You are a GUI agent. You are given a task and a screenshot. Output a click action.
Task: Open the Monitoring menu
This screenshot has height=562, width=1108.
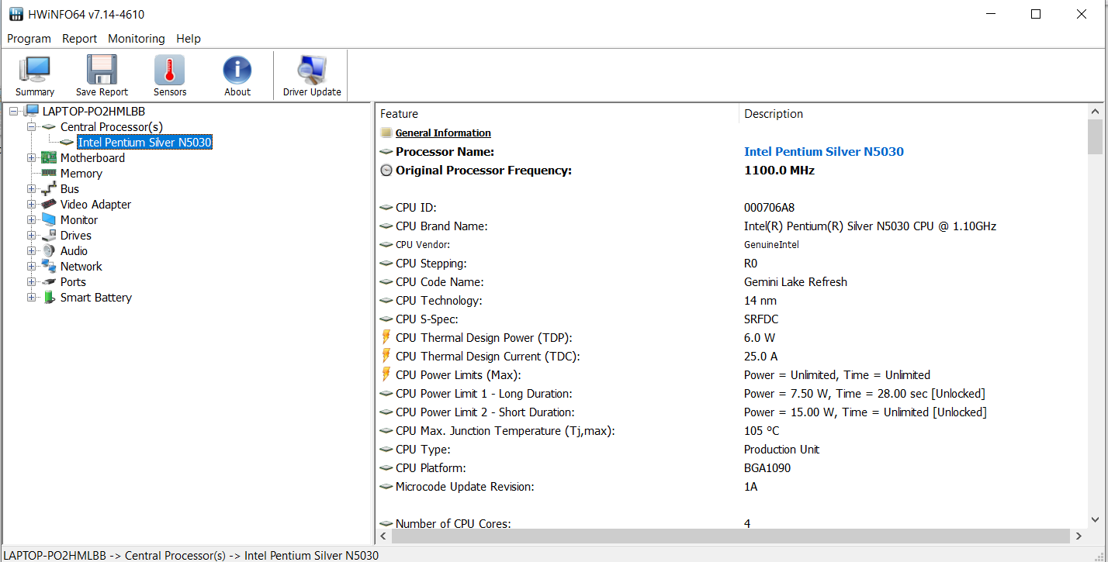point(136,39)
